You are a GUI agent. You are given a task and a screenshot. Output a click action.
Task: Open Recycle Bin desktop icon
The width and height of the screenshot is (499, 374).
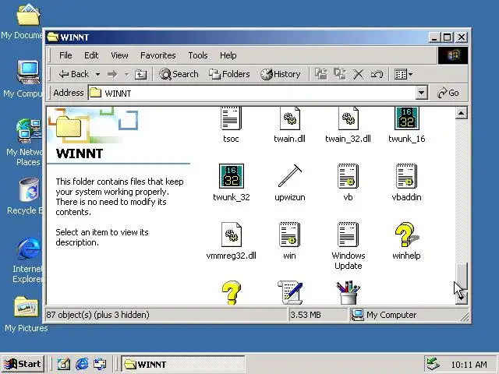pos(29,190)
